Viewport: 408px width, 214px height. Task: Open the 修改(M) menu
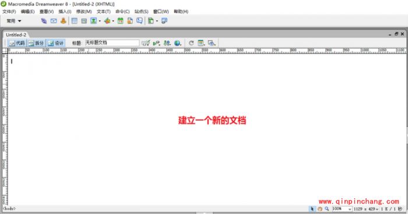(x=84, y=12)
